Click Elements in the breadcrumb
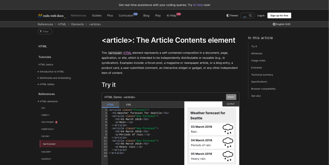 [77, 24]
